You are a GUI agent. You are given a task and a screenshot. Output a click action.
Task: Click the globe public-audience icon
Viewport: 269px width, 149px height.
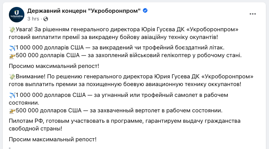click(46, 19)
